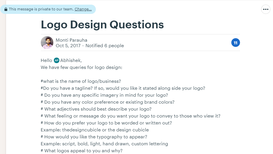Click the color preference question line

(107, 102)
